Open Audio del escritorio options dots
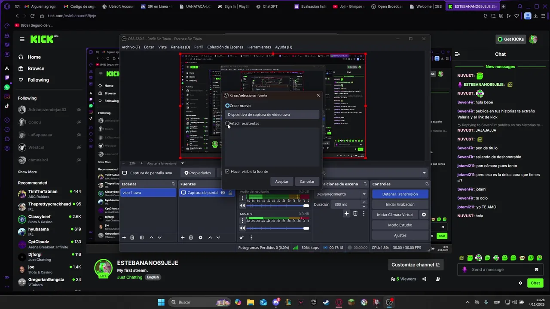Screen dimensions: 550x309 click(242, 198)
